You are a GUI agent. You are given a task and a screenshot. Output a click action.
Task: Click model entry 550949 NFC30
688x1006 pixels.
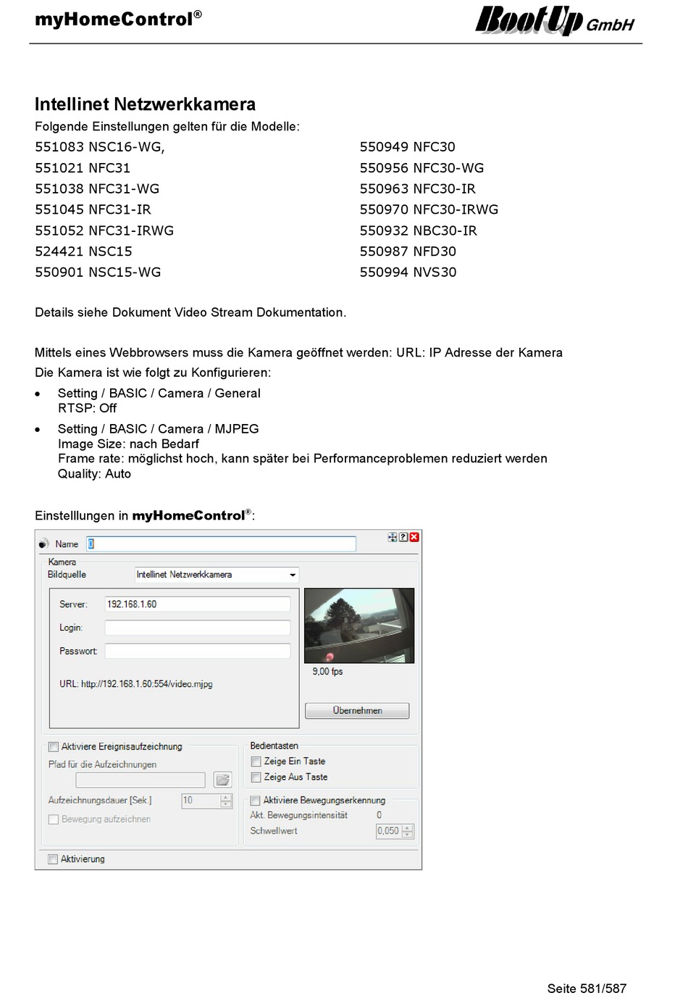(x=408, y=147)
